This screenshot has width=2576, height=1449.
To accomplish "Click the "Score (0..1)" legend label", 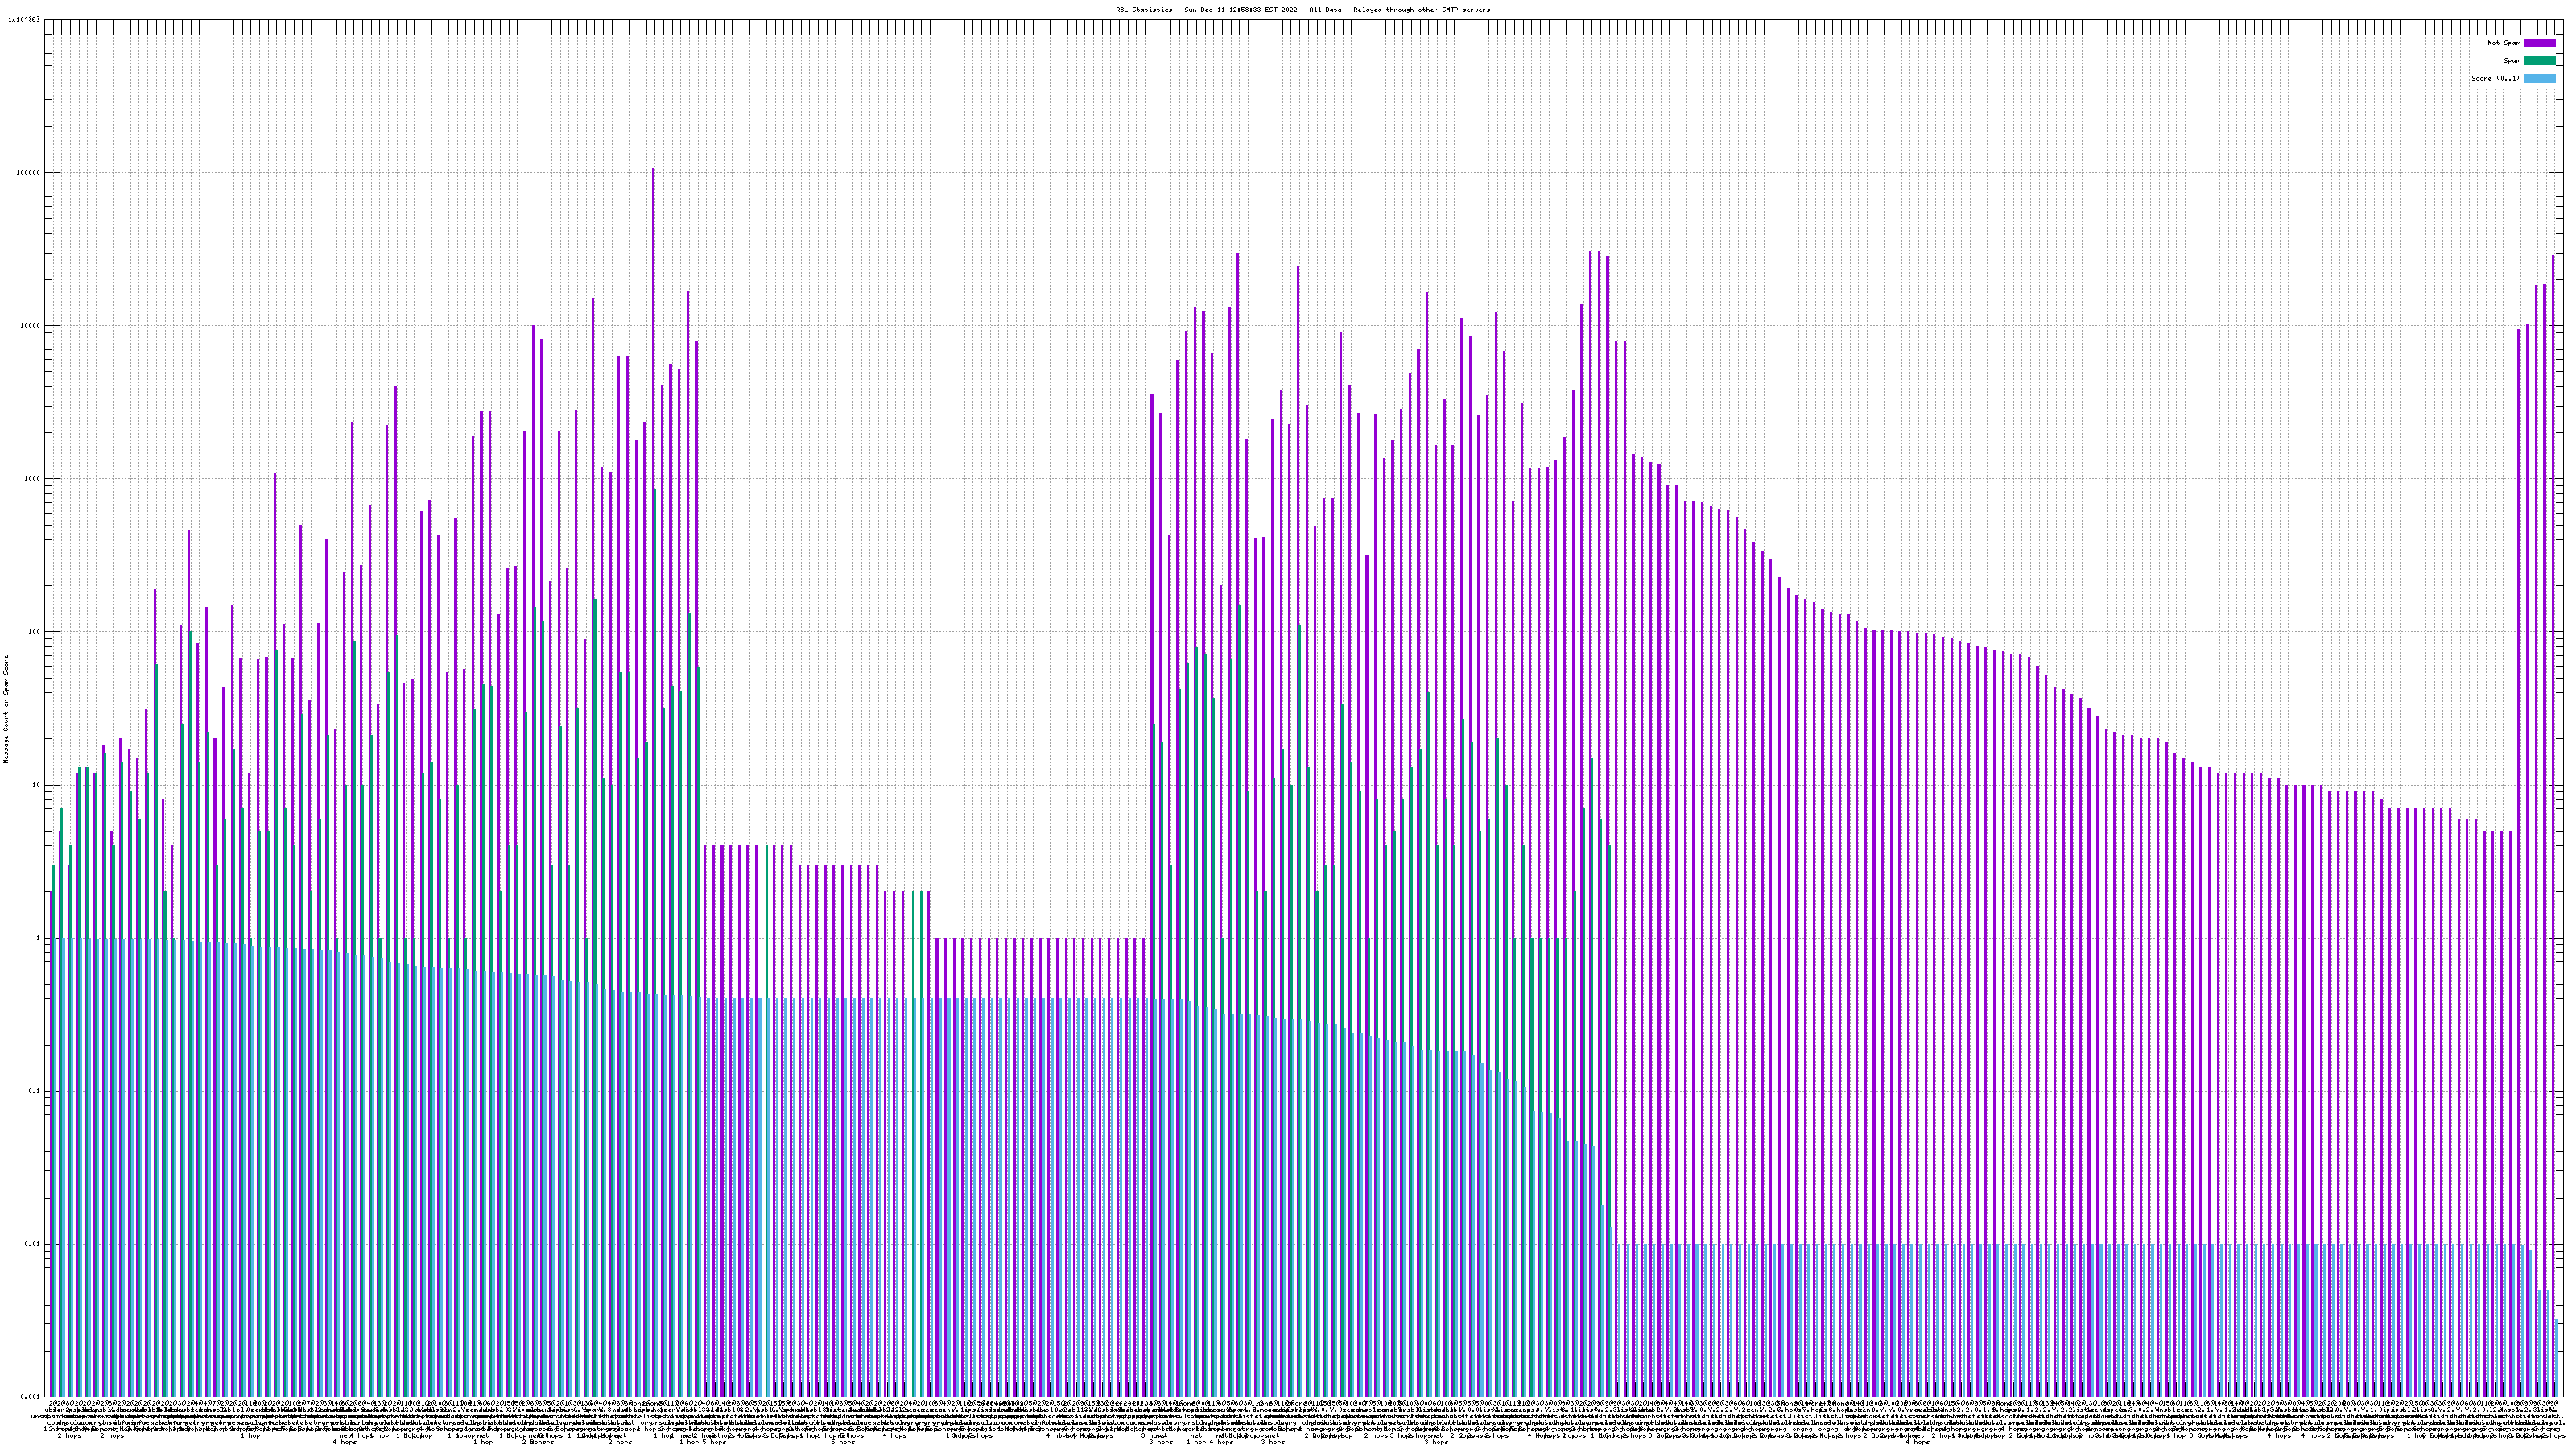I will coord(2495,78).
